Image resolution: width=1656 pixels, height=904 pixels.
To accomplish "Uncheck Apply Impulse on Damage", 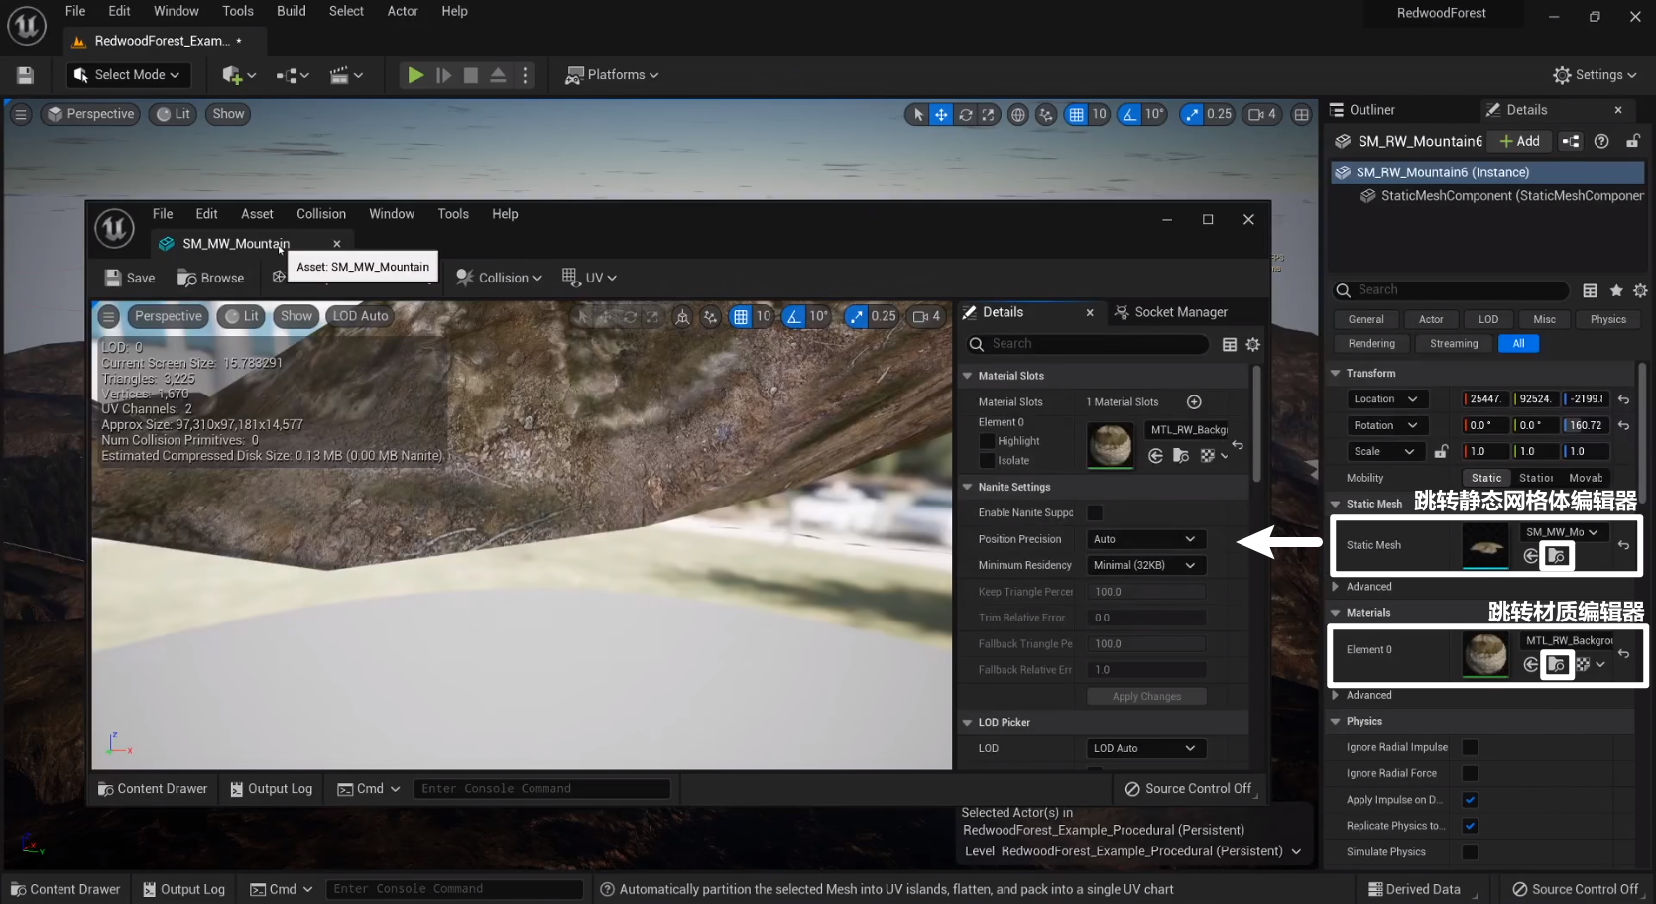I will coord(1470,800).
